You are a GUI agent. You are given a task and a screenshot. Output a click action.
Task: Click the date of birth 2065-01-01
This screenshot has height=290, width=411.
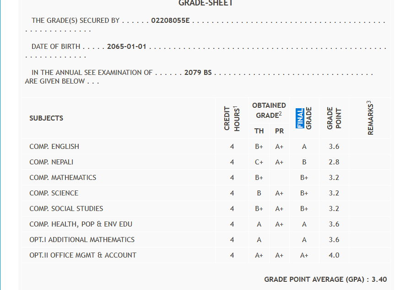pos(126,47)
